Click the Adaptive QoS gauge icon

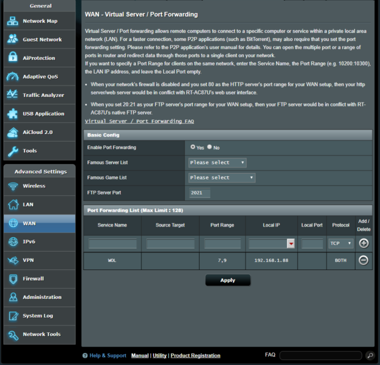pyautogui.click(x=13, y=76)
